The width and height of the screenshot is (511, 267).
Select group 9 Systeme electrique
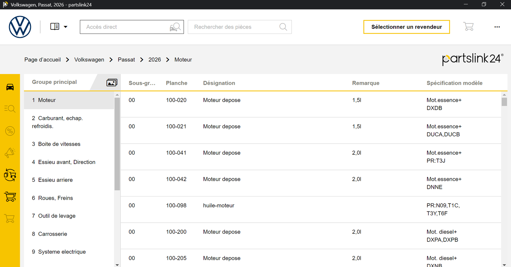pos(69,252)
